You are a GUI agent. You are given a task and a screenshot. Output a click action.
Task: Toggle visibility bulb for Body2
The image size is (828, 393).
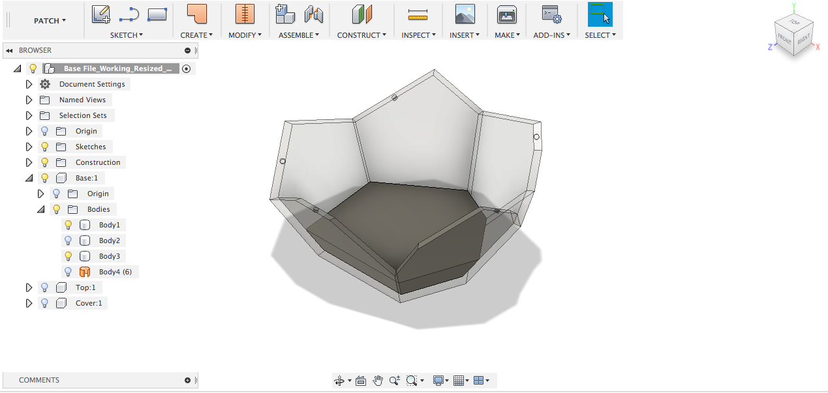coord(68,240)
